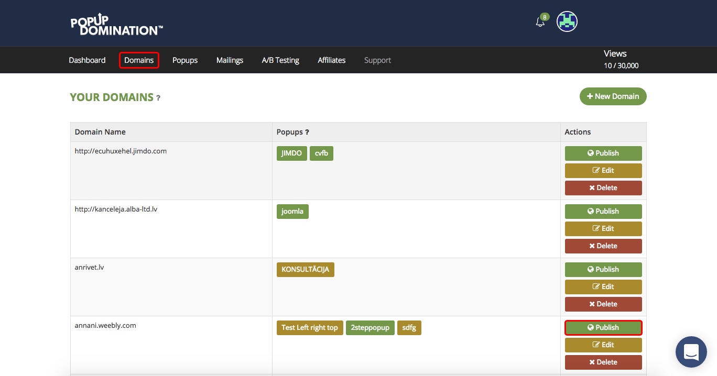Select the KONSULTĀCIJA popup tag
Screen dimensions: 717x376
[306, 270]
